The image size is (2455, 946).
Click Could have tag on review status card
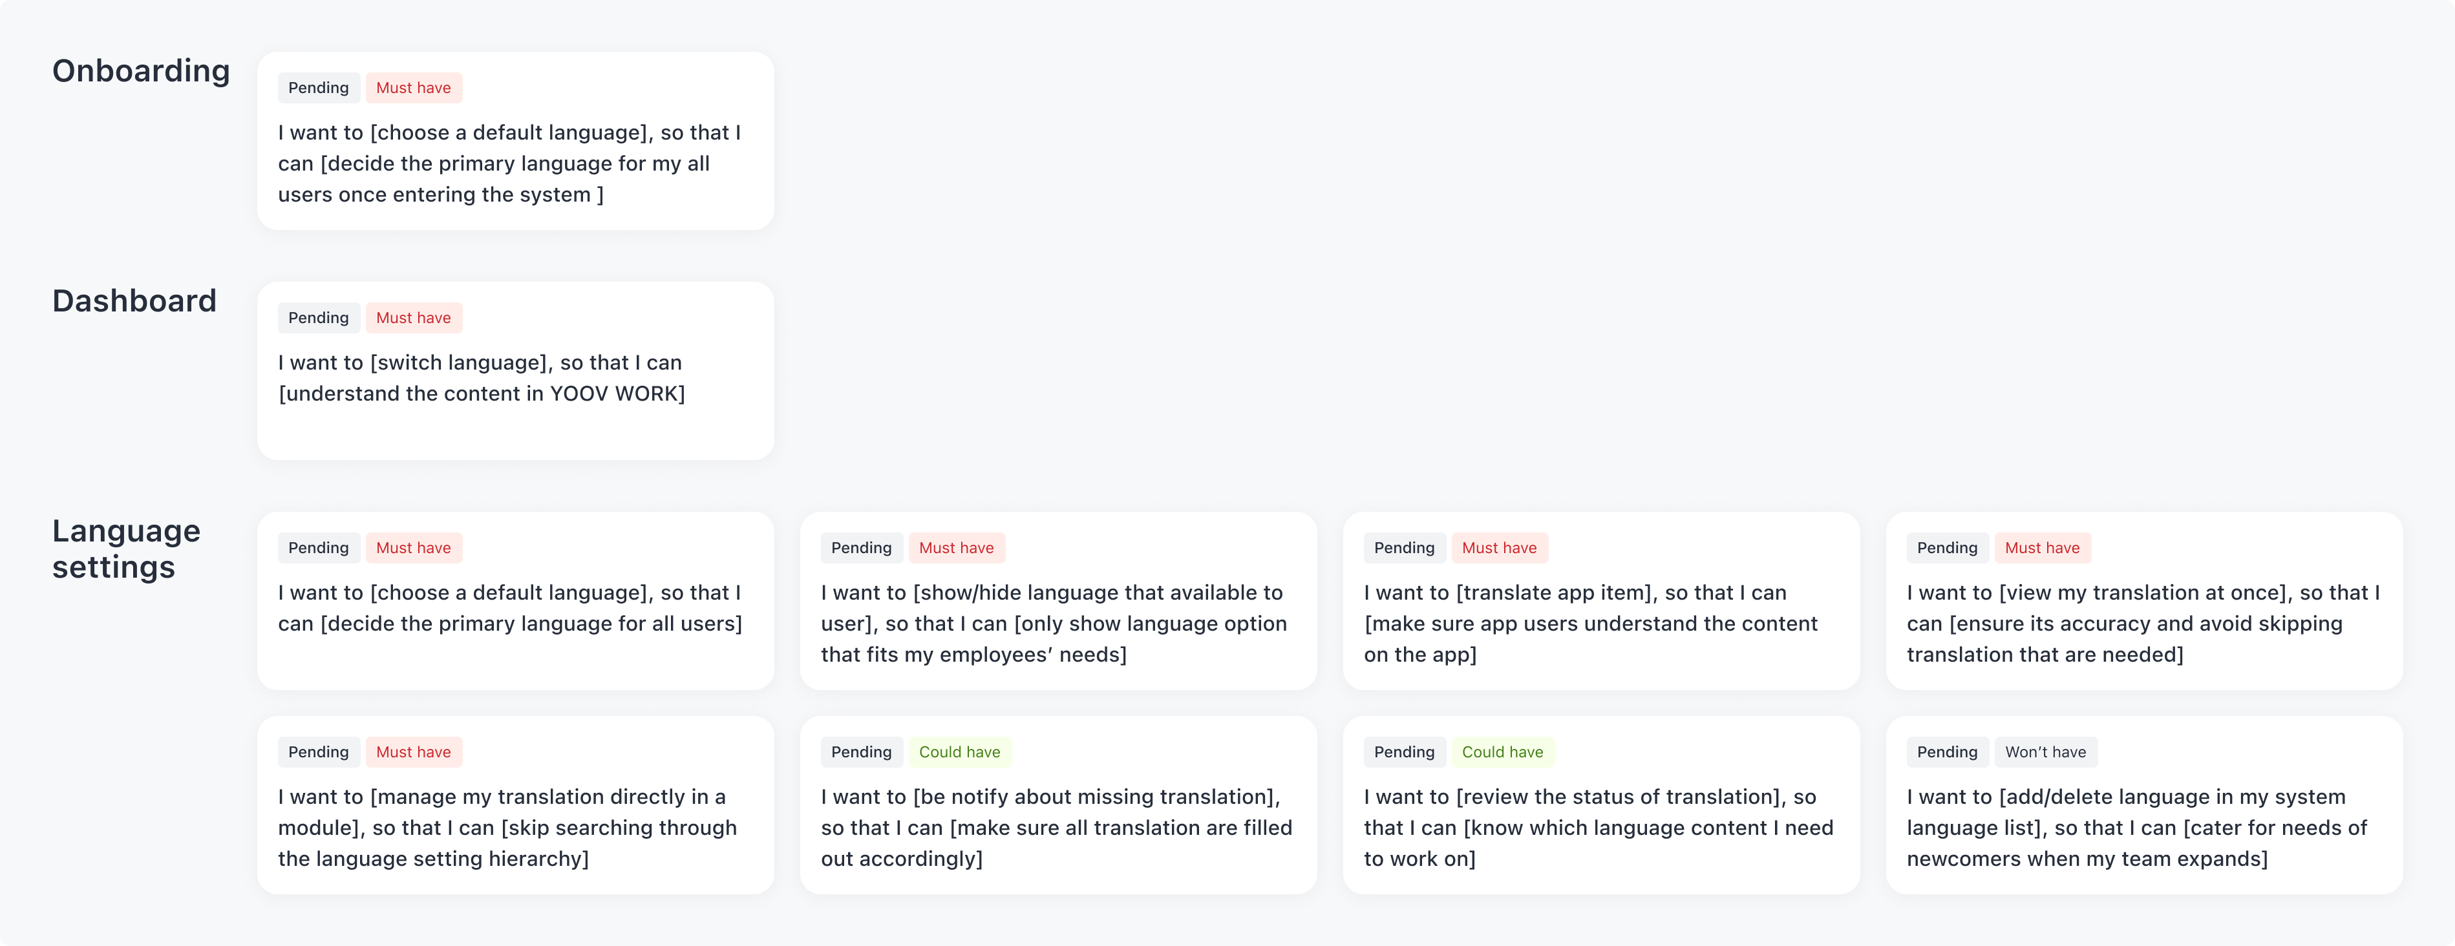pos(1503,752)
